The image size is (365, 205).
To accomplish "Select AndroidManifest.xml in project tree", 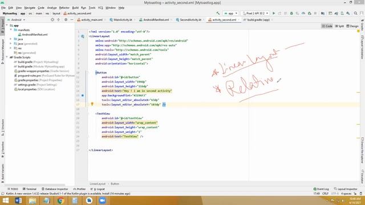I will (x=35, y=34).
